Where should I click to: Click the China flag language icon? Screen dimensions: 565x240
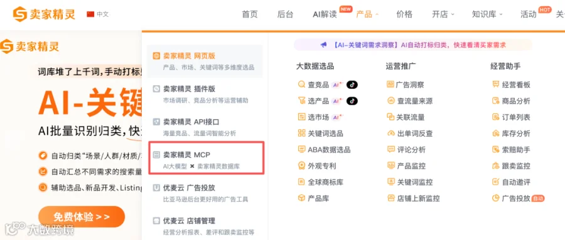[x=90, y=14]
